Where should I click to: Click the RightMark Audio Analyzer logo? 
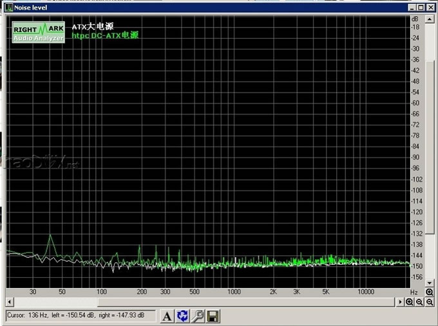point(38,32)
